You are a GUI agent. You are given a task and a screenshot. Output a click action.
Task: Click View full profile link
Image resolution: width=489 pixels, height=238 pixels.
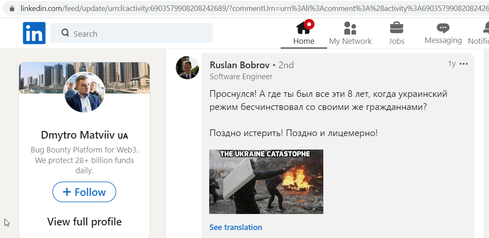click(x=84, y=222)
